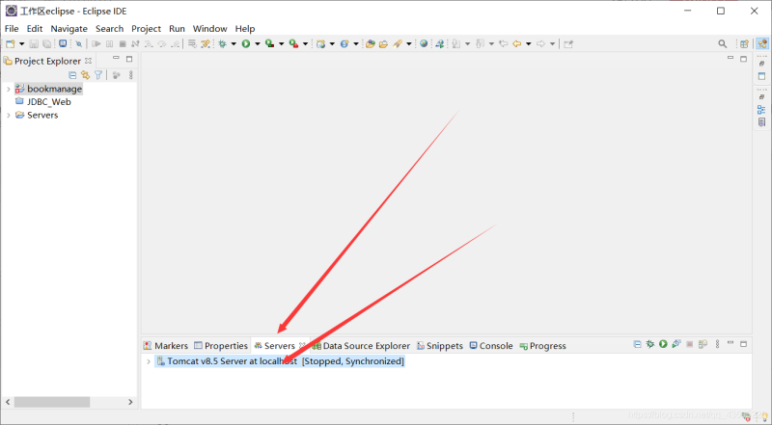The height and width of the screenshot is (425, 772).
Task: Start the server in debug mode
Action: coord(649,344)
